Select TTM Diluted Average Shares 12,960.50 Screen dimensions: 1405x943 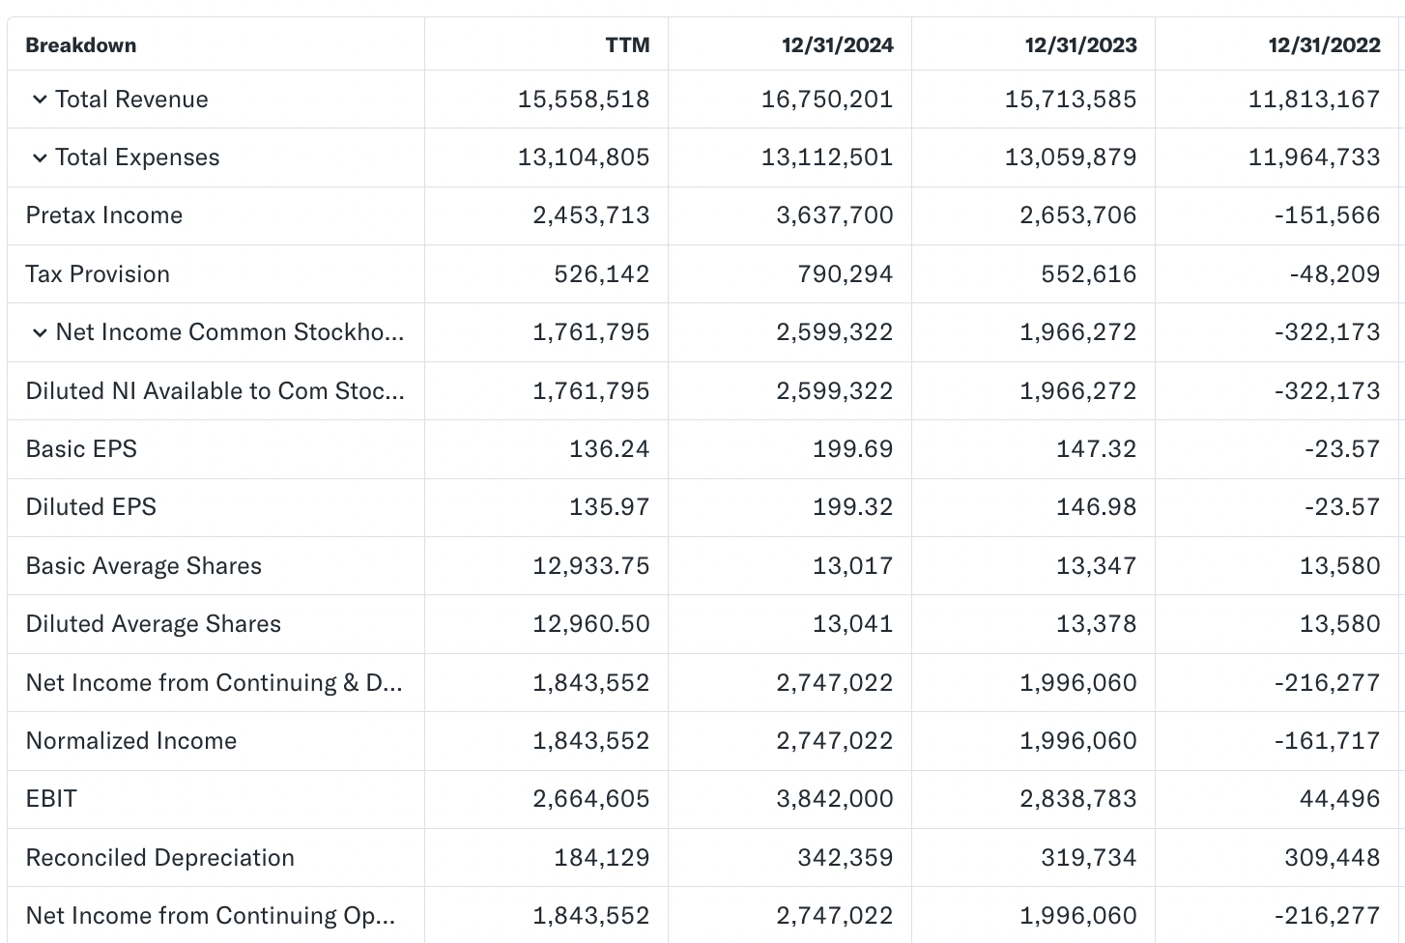pos(591,624)
